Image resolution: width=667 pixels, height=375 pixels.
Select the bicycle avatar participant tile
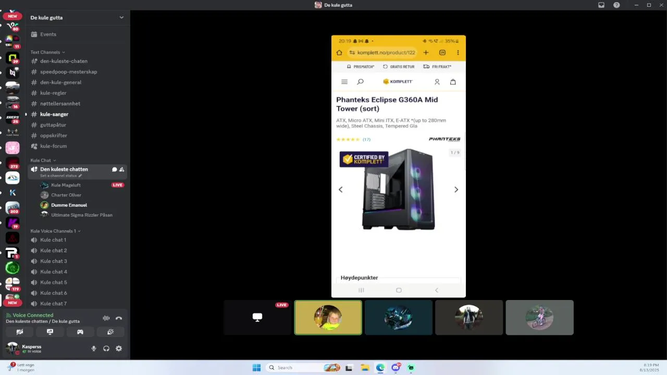coord(539,317)
